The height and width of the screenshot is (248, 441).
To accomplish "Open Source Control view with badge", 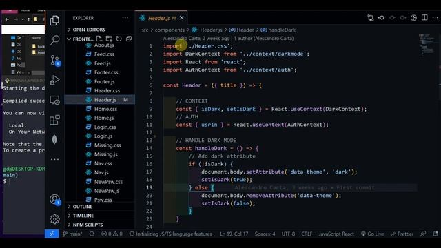I will pyautogui.click(x=54, y=61).
